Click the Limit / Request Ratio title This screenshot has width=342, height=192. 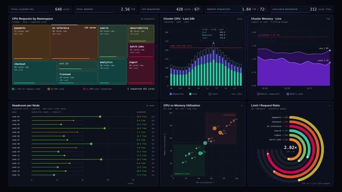[x=266, y=106]
